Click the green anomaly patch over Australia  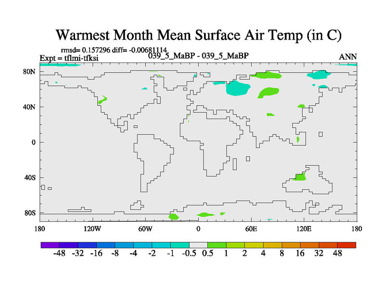299,177
